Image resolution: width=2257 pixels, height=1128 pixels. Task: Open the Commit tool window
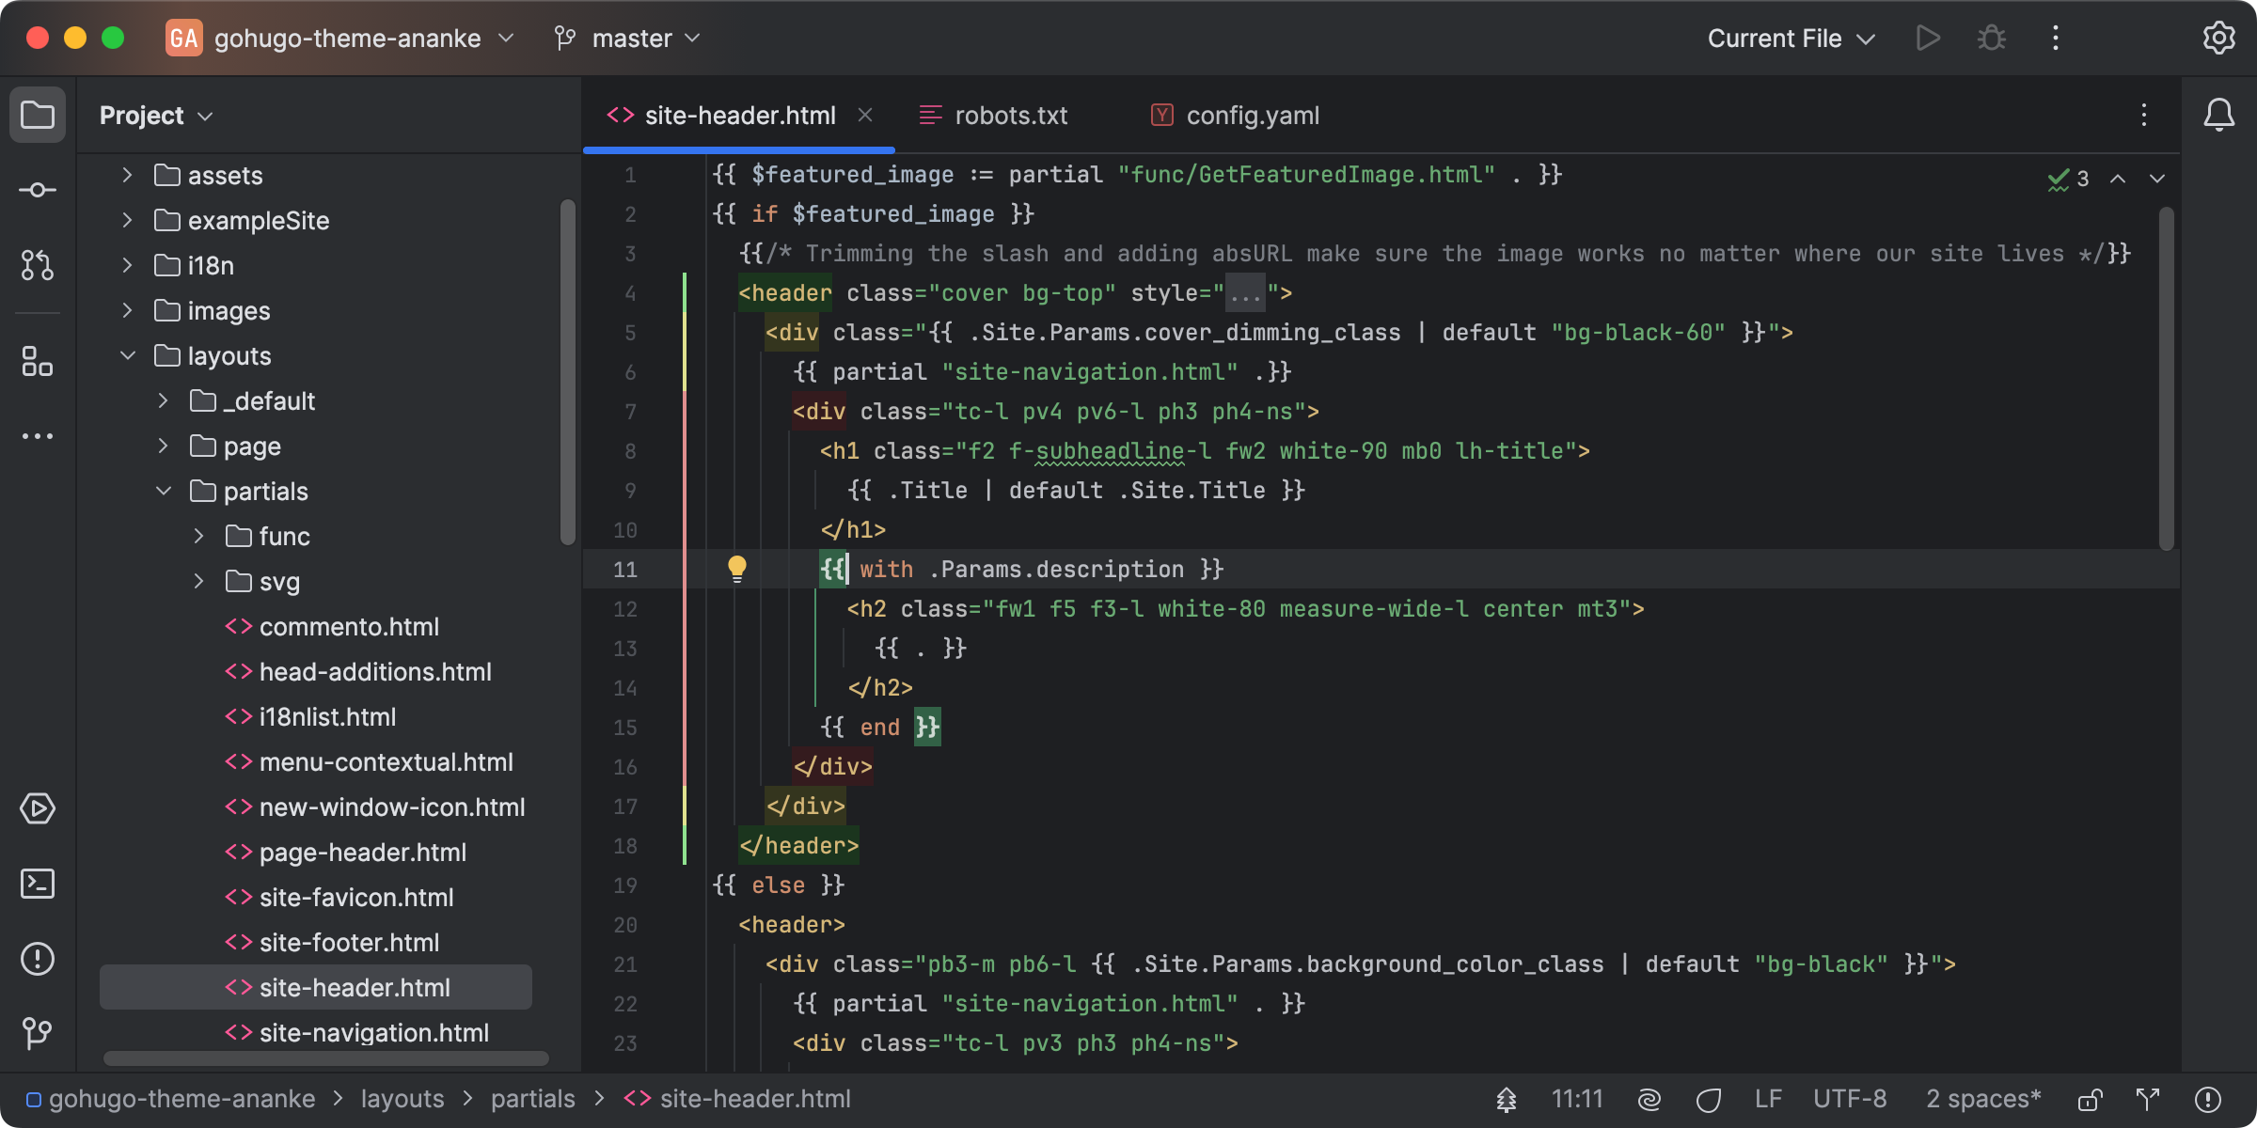coord(38,190)
